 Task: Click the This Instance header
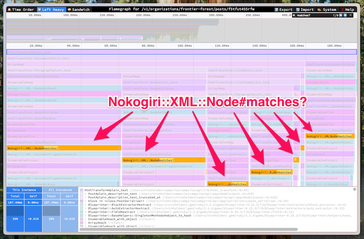(24, 190)
